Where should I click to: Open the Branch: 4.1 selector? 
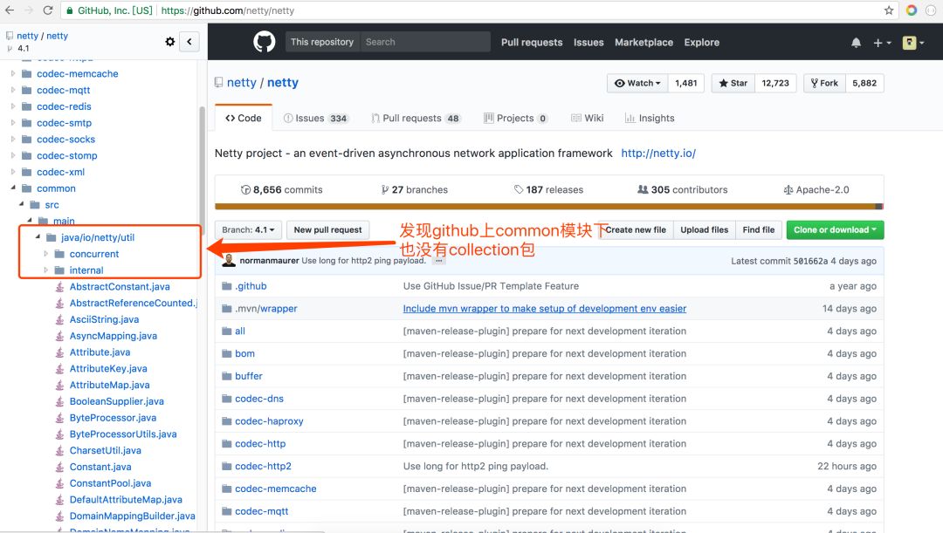click(x=248, y=229)
